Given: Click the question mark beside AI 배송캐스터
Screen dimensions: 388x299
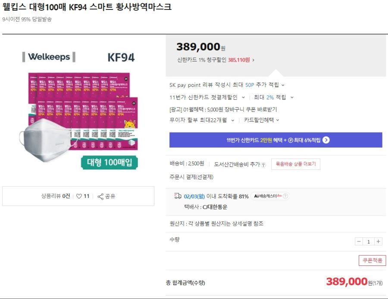Looking at the screenshot, I should click(x=286, y=196).
